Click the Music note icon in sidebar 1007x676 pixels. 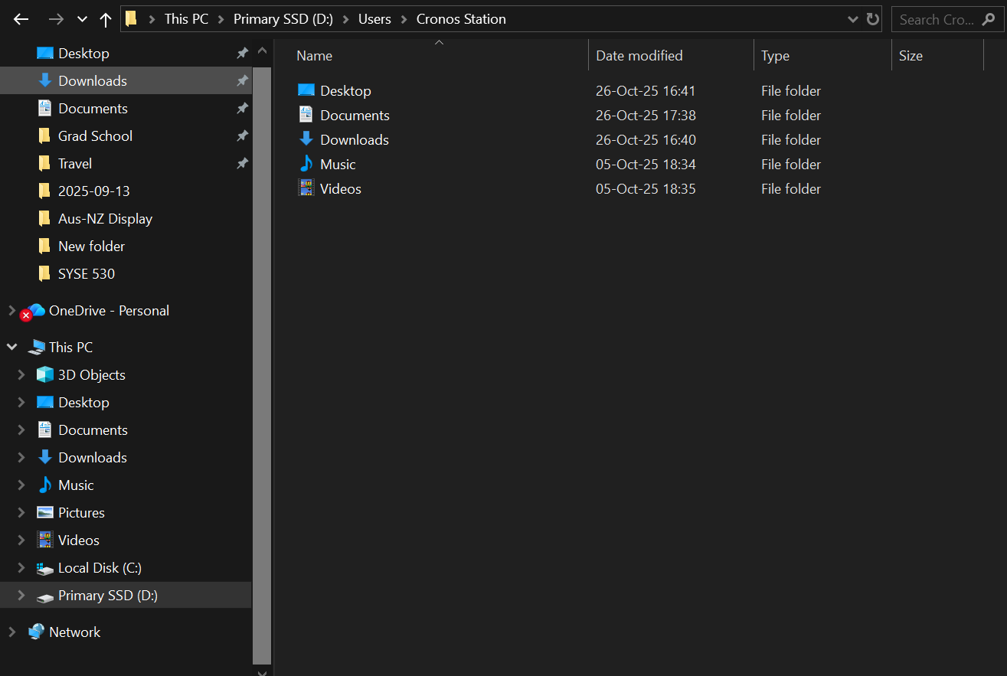(45, 485)
